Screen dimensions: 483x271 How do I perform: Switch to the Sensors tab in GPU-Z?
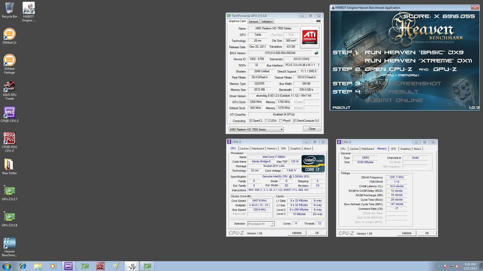click(253, 22)
